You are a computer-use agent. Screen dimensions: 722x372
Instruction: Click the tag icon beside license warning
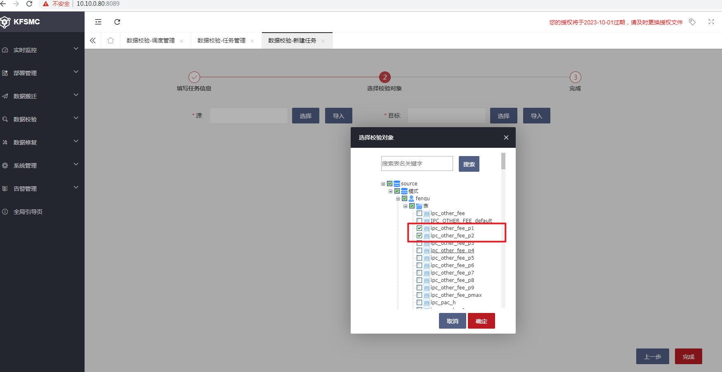pyautogui.click(x=692, y=22)
